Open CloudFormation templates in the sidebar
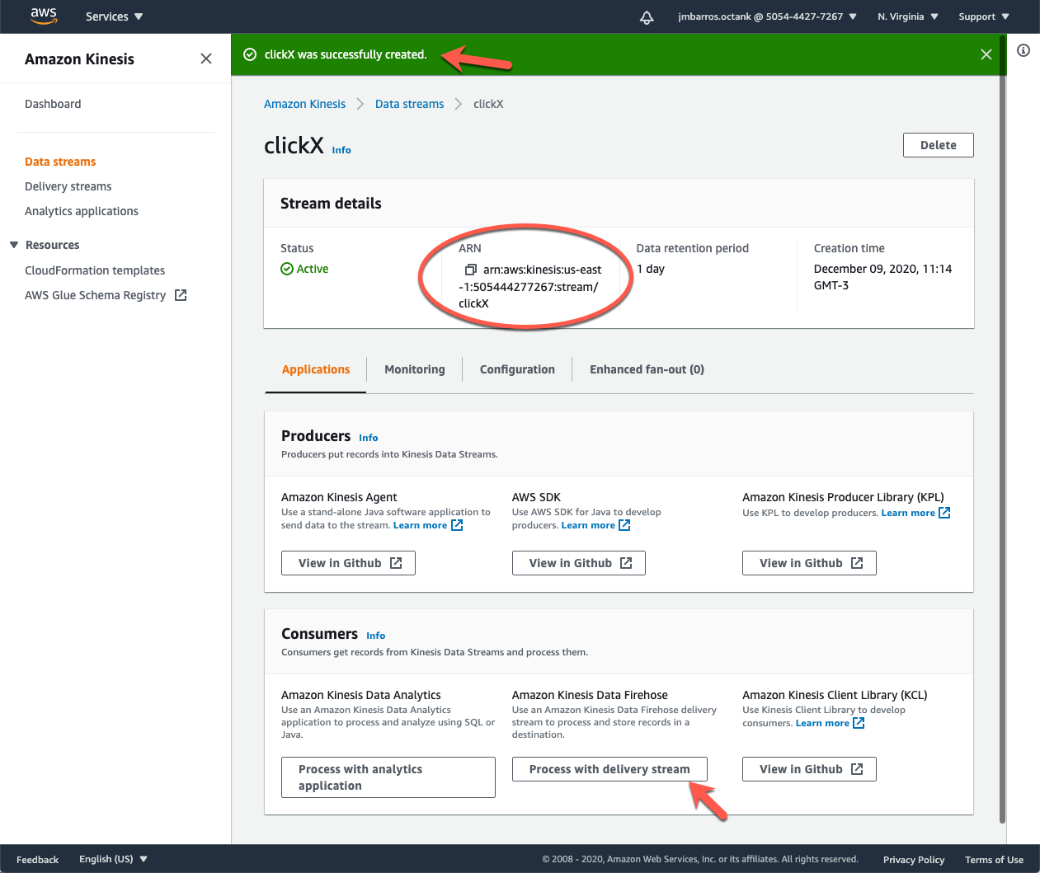1040x873 pixels. [x=95, y=270]
